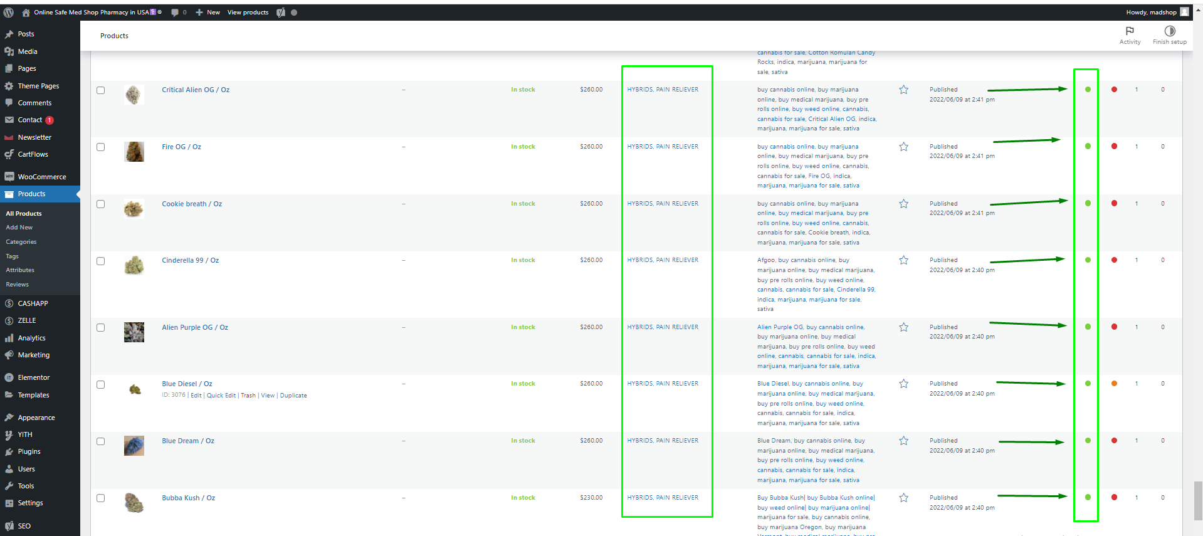
Task: Click the orange SEO dot for Blue Diesel
Action: click(1114, 384)
